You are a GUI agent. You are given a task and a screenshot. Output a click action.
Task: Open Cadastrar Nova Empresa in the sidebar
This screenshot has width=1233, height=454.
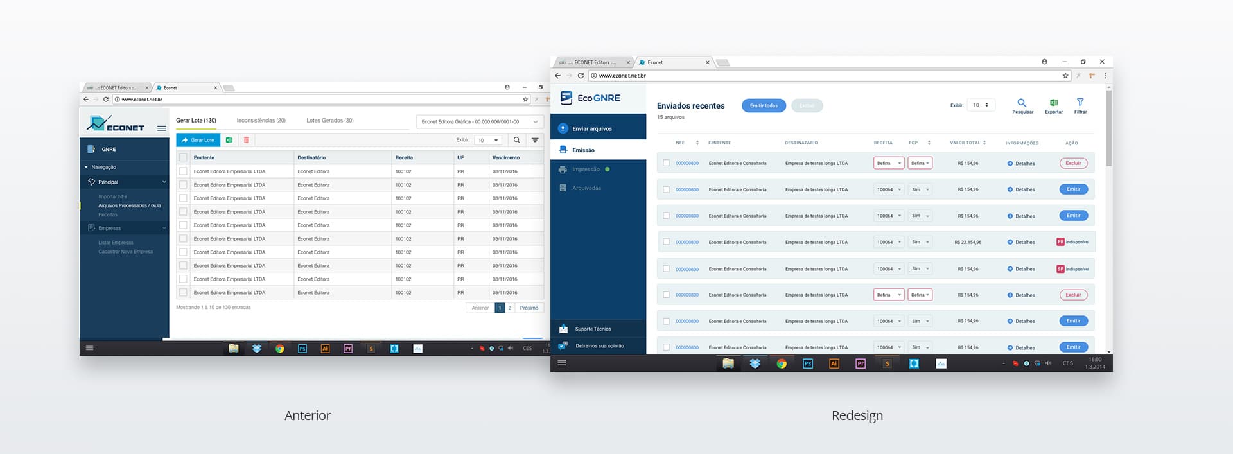tap(126, 252)
